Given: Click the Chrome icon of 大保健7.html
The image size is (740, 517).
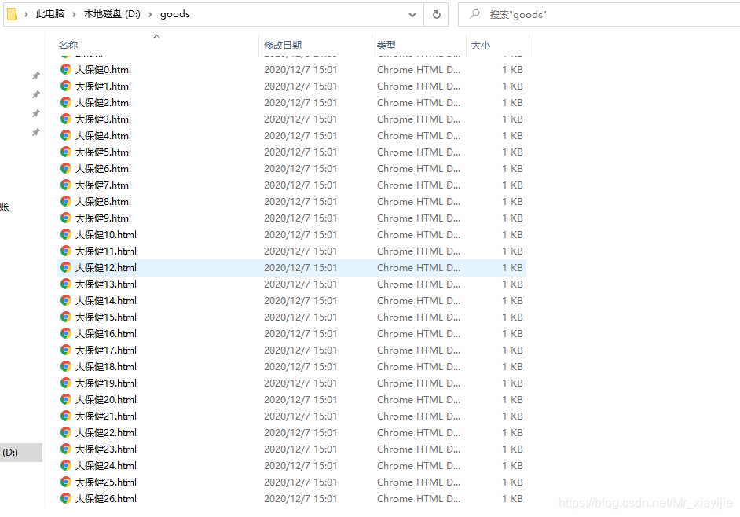Looking at the screenshot, I should click(x=66, y=185).
